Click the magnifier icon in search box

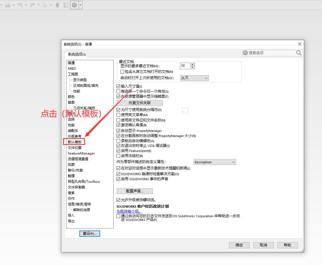pos(299,53)
